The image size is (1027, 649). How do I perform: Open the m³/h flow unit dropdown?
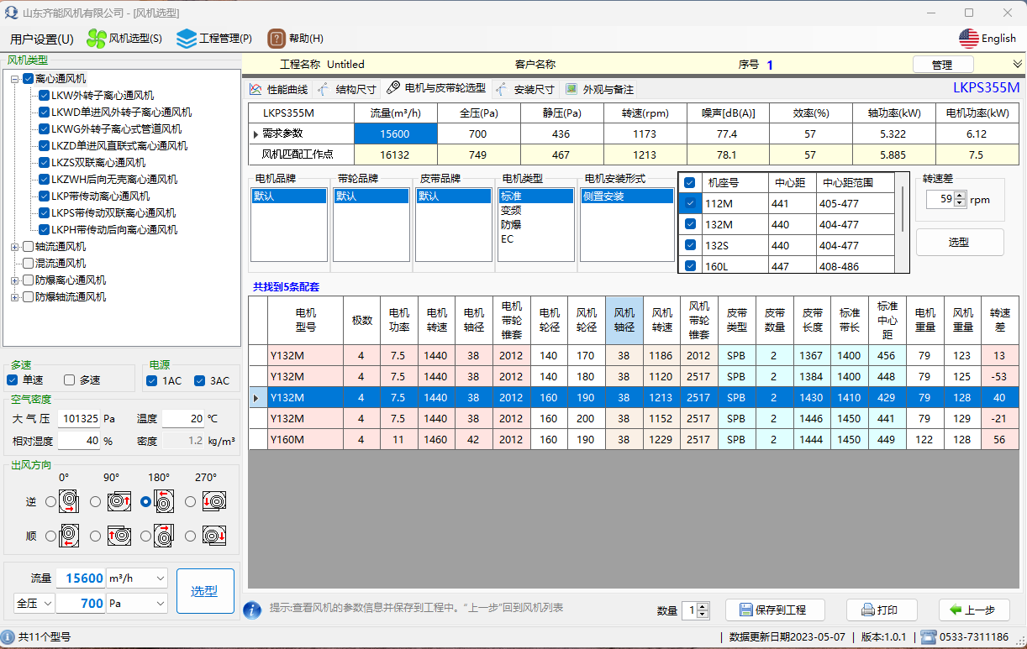coord(160,578)
